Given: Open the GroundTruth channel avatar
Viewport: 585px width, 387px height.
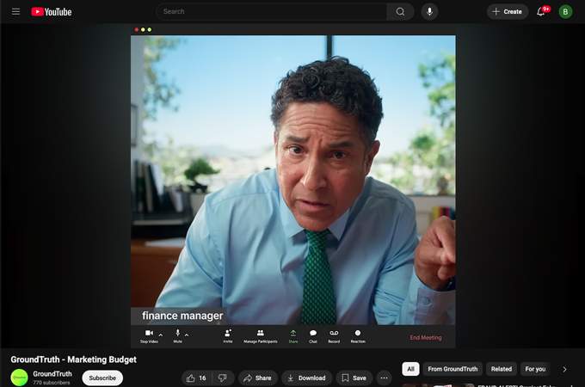Looking at the screenshot, I should [20, 378].
